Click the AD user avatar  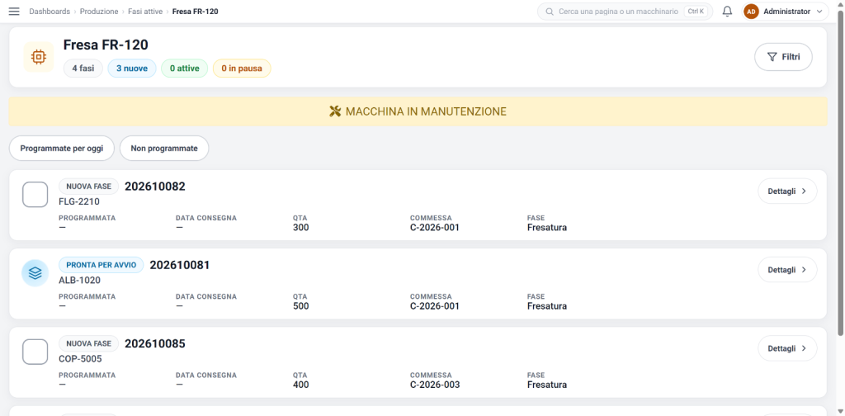pyautogui.click(x=751, y=12)
